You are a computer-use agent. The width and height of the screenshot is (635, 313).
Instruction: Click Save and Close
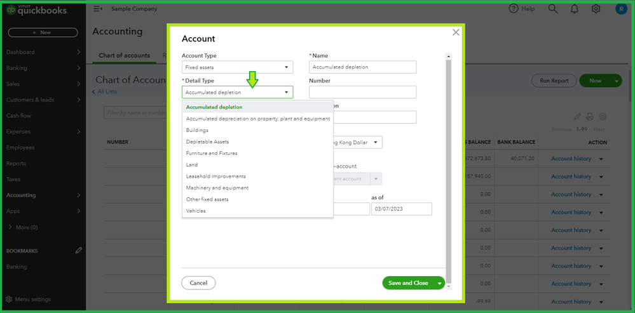[x=408, y=283]
